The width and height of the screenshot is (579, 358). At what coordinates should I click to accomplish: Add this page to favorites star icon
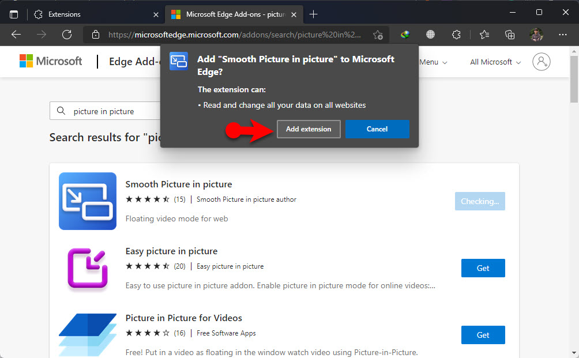click(x=378, y=35)
